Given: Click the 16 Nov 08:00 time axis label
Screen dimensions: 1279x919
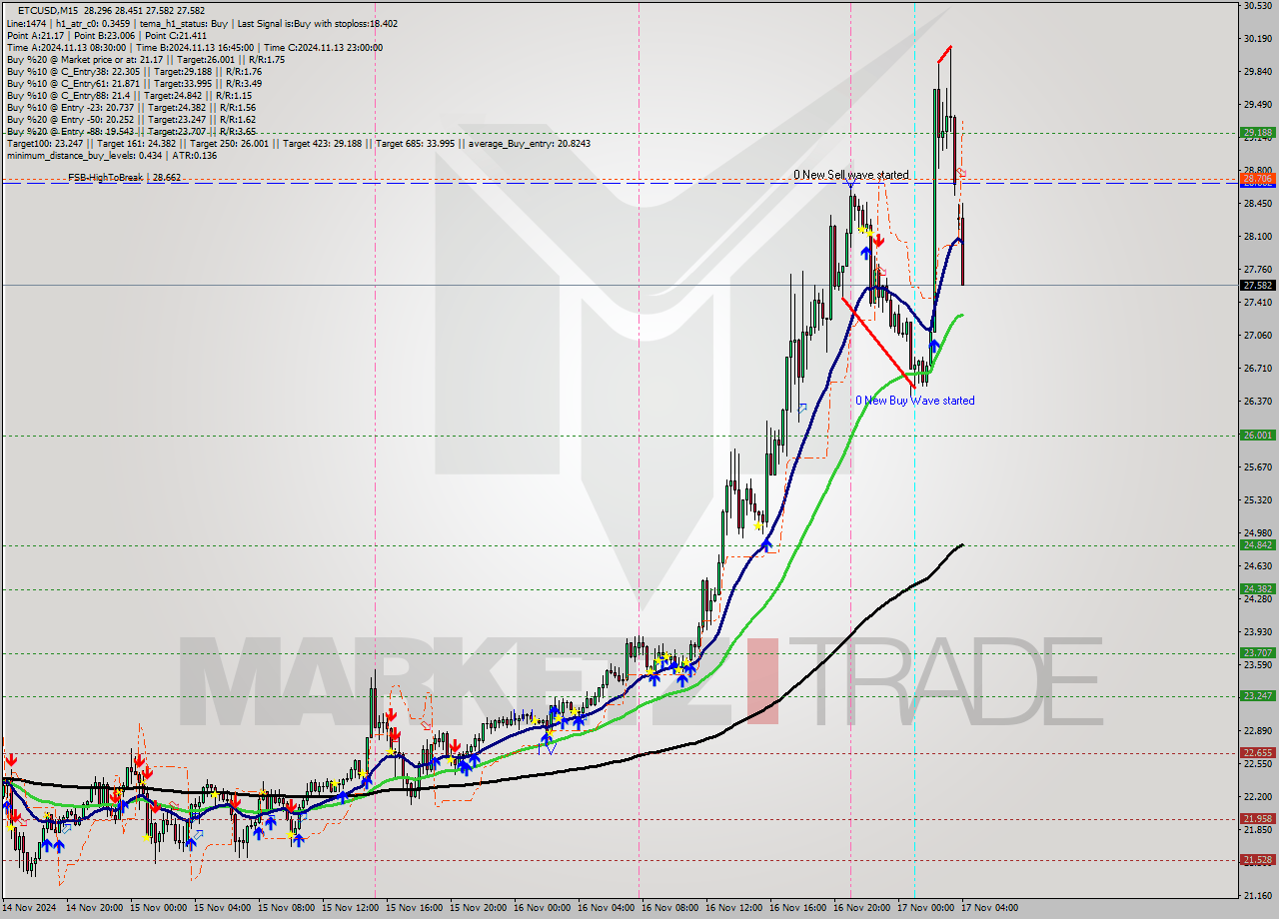Looking at the screenshot, I should [x=672, y=908].
